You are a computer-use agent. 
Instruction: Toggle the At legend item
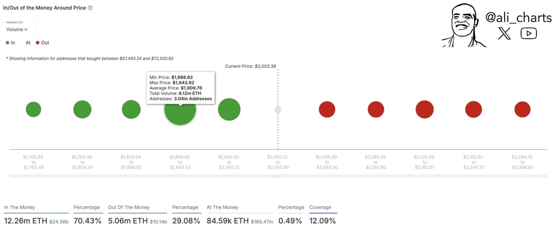(28, 42)
